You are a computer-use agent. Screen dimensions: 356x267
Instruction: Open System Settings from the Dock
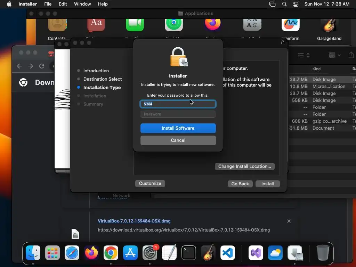150,253
